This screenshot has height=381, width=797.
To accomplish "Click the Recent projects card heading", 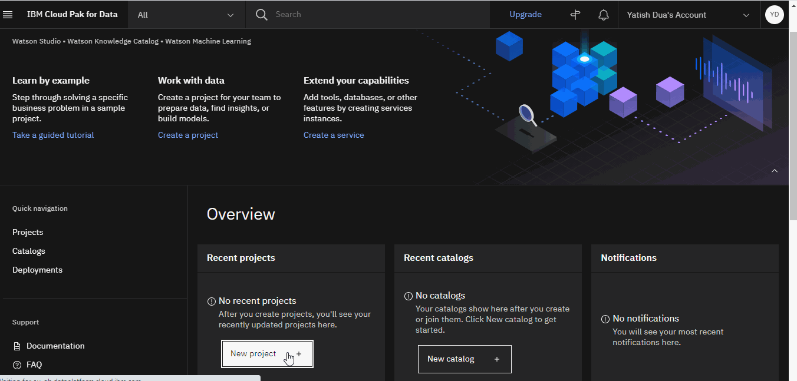I will (x=241, y=258).
